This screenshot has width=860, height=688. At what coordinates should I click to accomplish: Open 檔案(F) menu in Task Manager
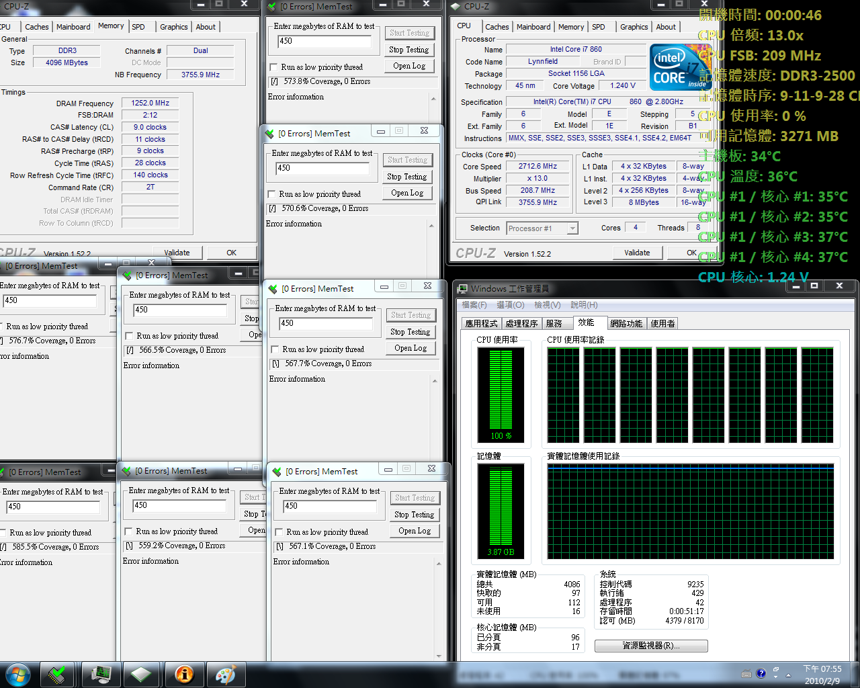click(474, 305)
